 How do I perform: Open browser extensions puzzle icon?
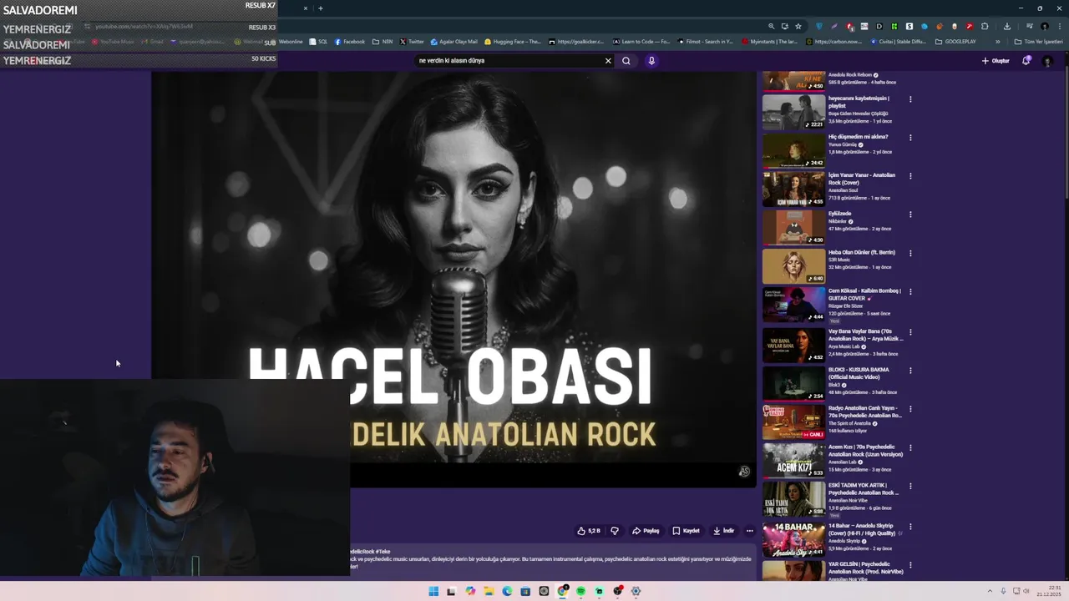pyautogui.click(x=985, y=26)
